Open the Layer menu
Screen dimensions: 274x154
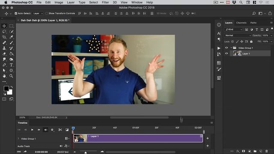[71, 3]
